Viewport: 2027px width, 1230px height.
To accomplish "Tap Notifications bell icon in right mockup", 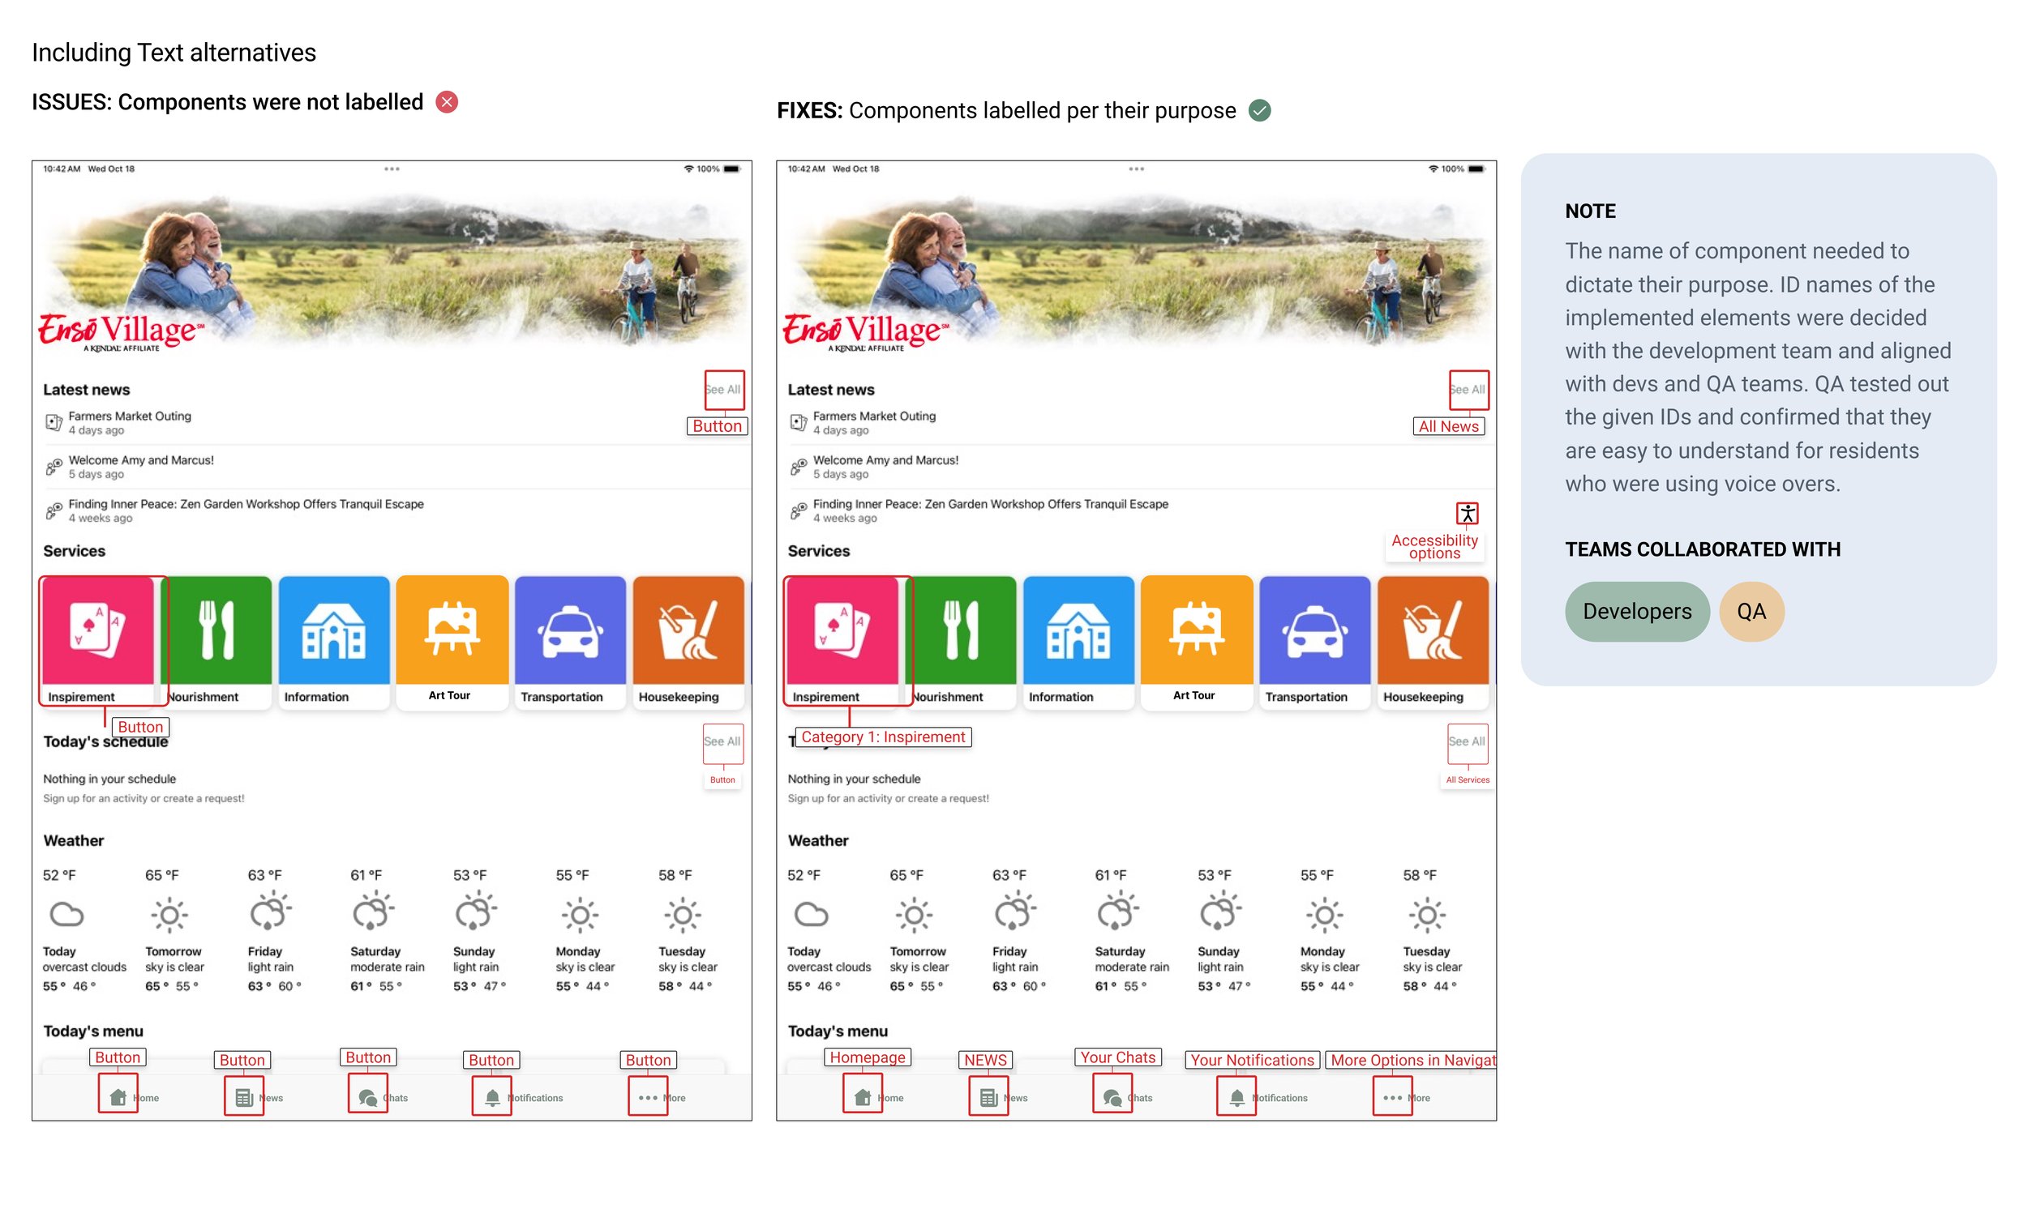I will [x=1236, y=1098].
